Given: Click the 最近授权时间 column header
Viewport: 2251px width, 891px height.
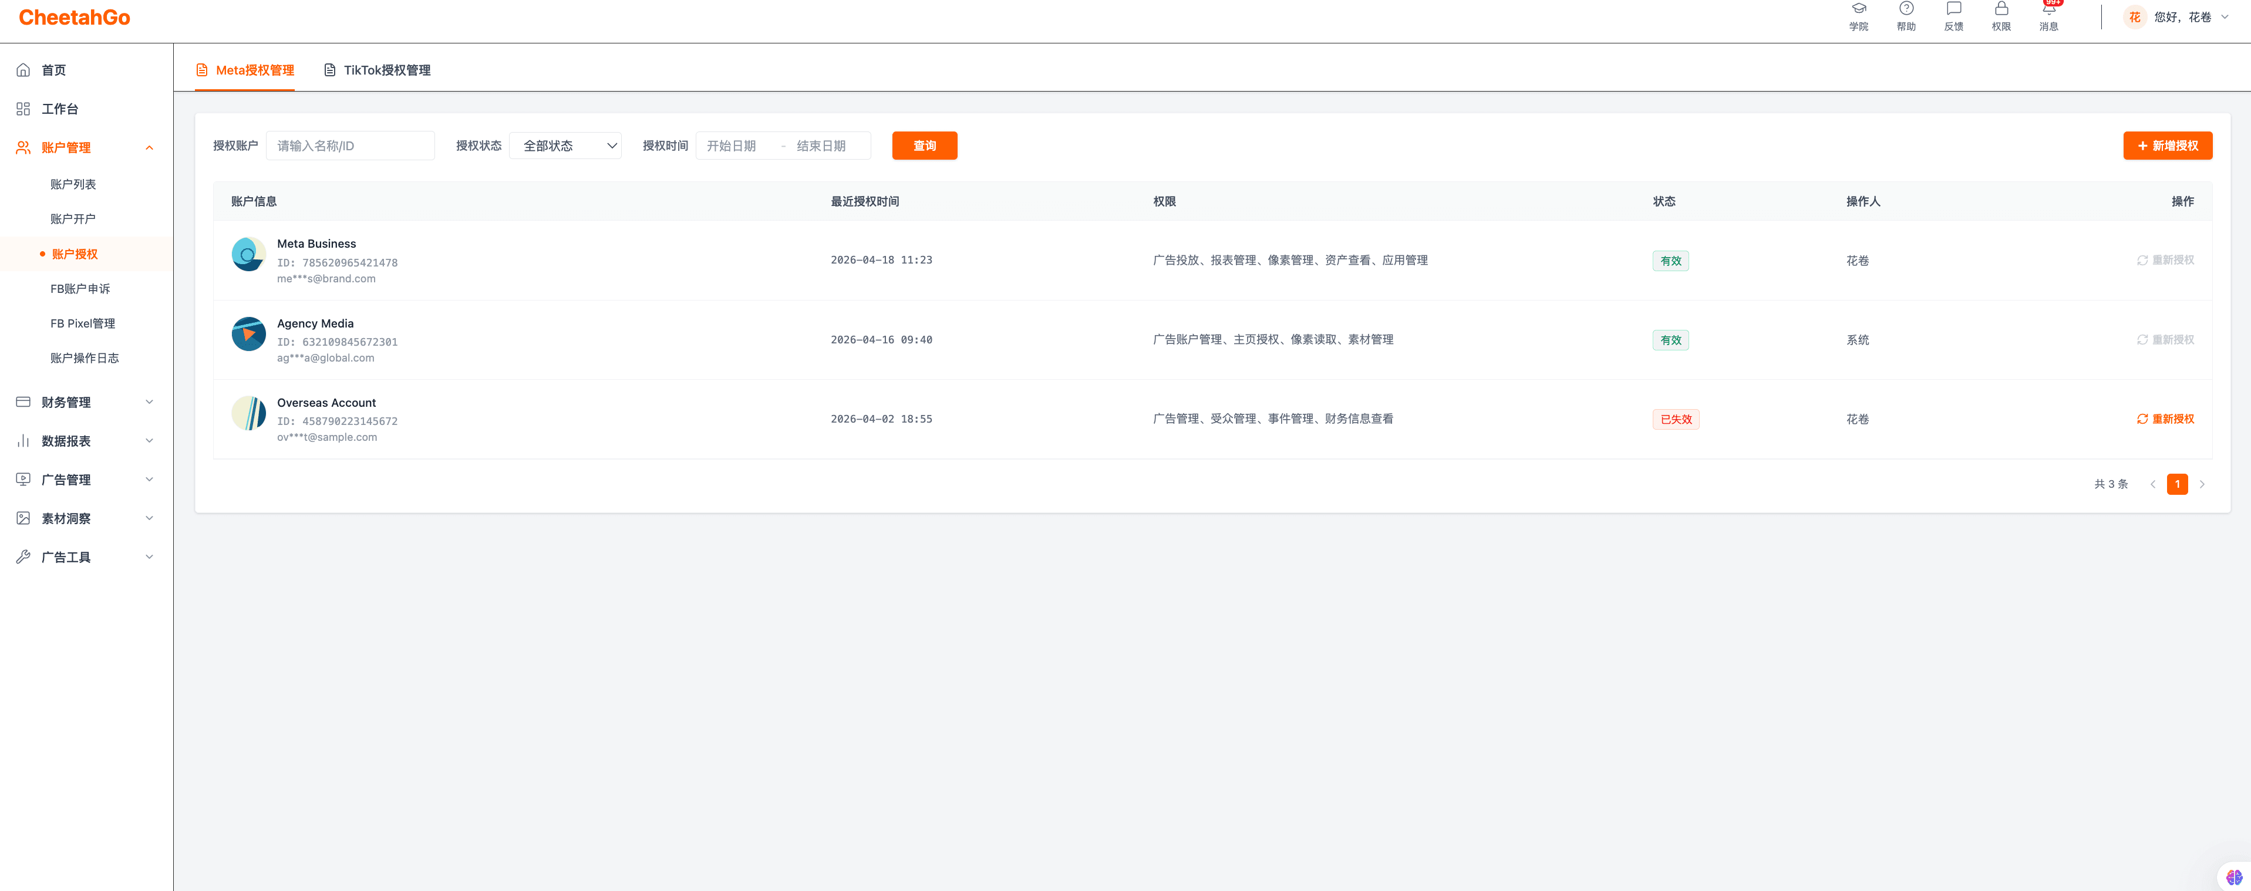Looking at the screenshot, I should pyautogui.click(x=864, y=202).
